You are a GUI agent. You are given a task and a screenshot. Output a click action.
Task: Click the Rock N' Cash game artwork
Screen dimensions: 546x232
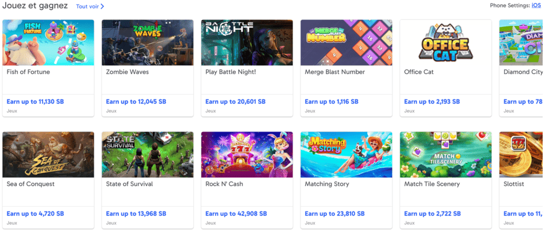pyautogui.click(x=247, y=154)
